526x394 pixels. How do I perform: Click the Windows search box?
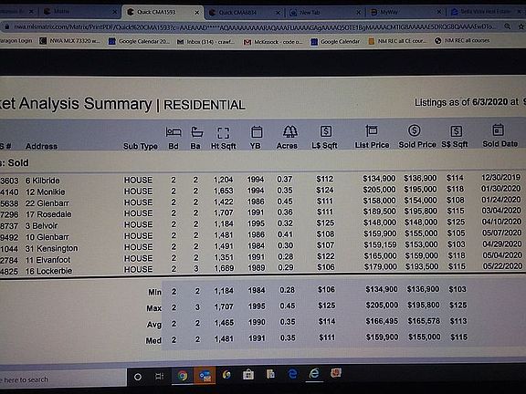[63, 379]
